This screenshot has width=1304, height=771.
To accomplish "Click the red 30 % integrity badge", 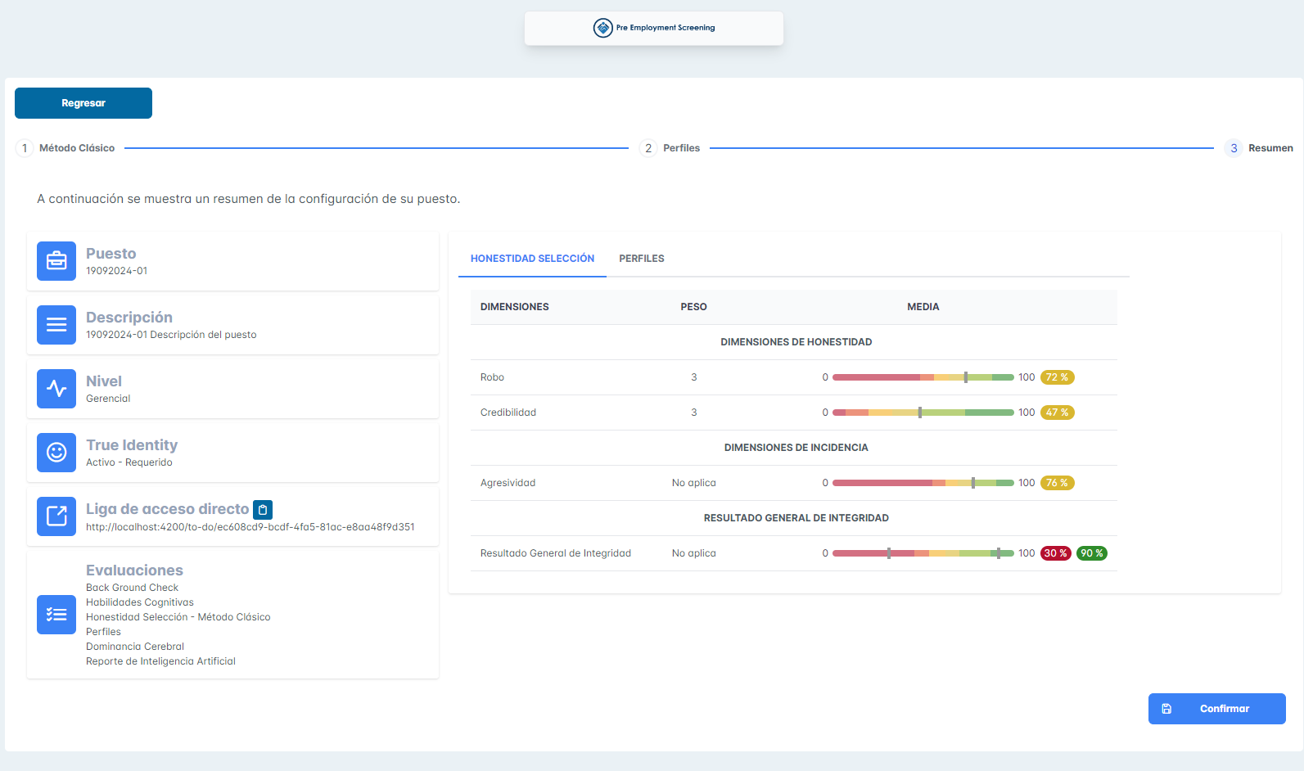I will click(x=1055, y=553).
